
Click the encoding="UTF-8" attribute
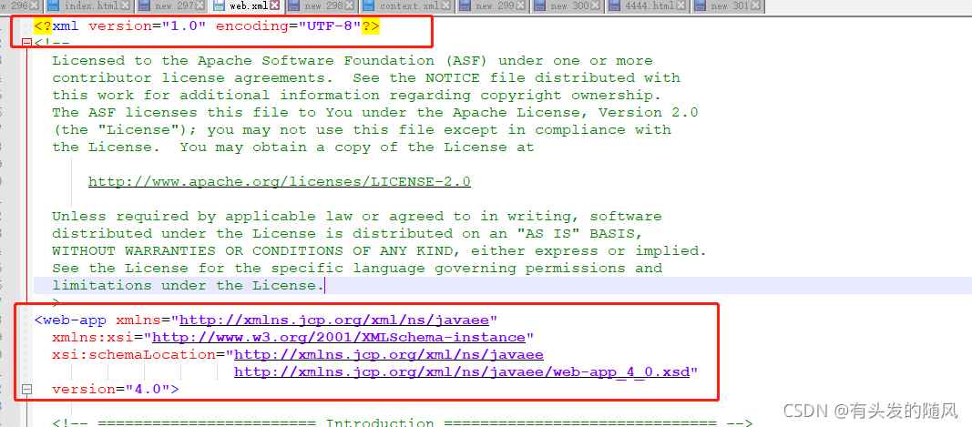tap(288, 27)
